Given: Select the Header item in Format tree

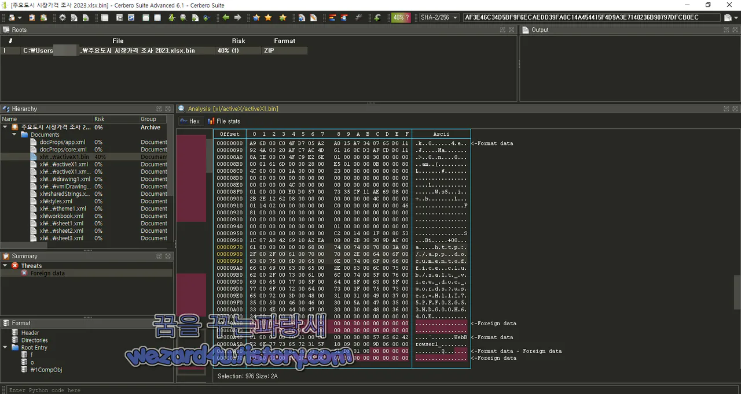Looking at the screenshot, I should [30, 333].
